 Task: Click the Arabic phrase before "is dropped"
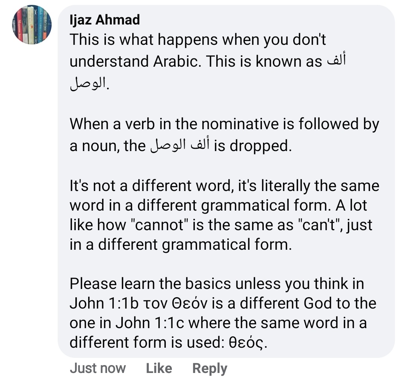click(179, 146)
